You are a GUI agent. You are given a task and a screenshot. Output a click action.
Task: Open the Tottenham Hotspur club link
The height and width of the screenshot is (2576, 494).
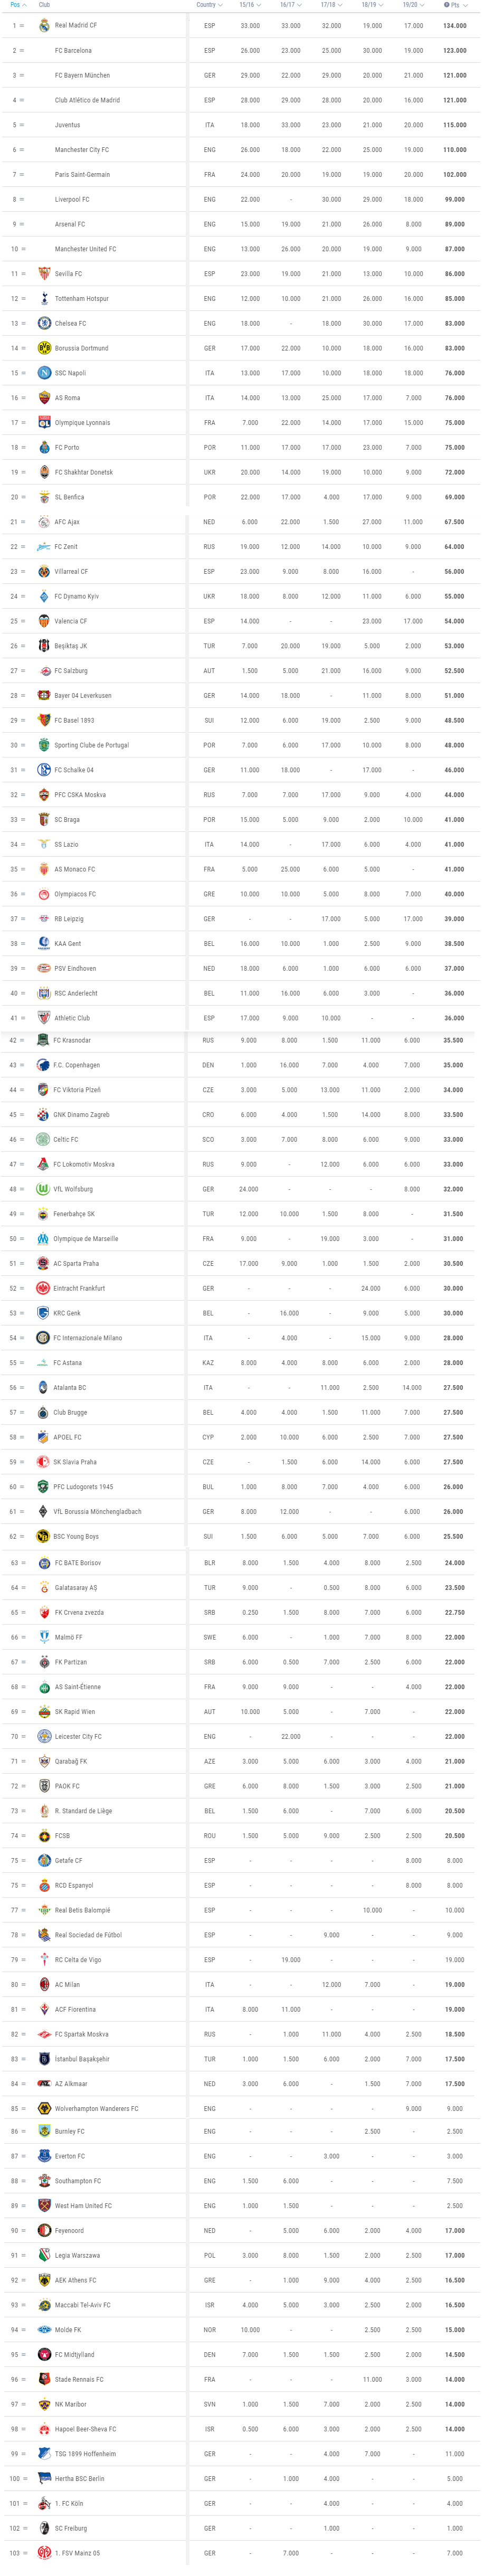click(82, 299)
